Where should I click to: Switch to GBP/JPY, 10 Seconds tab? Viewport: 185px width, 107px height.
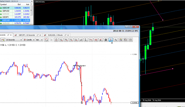tap(27, 35)
